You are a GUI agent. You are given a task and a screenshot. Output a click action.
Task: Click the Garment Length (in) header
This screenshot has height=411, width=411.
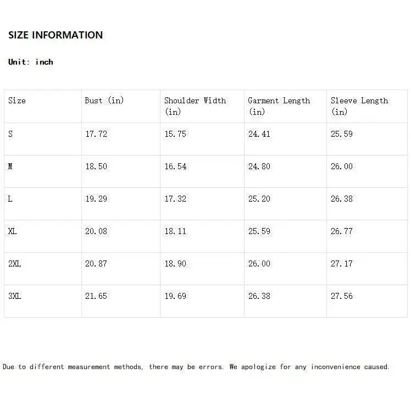(279, 105)
